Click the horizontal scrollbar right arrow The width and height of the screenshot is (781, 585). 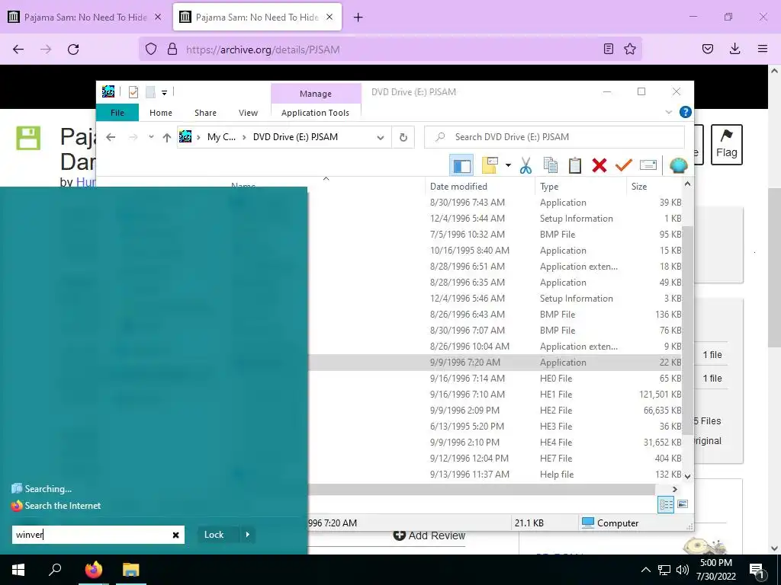pos(675,490)
